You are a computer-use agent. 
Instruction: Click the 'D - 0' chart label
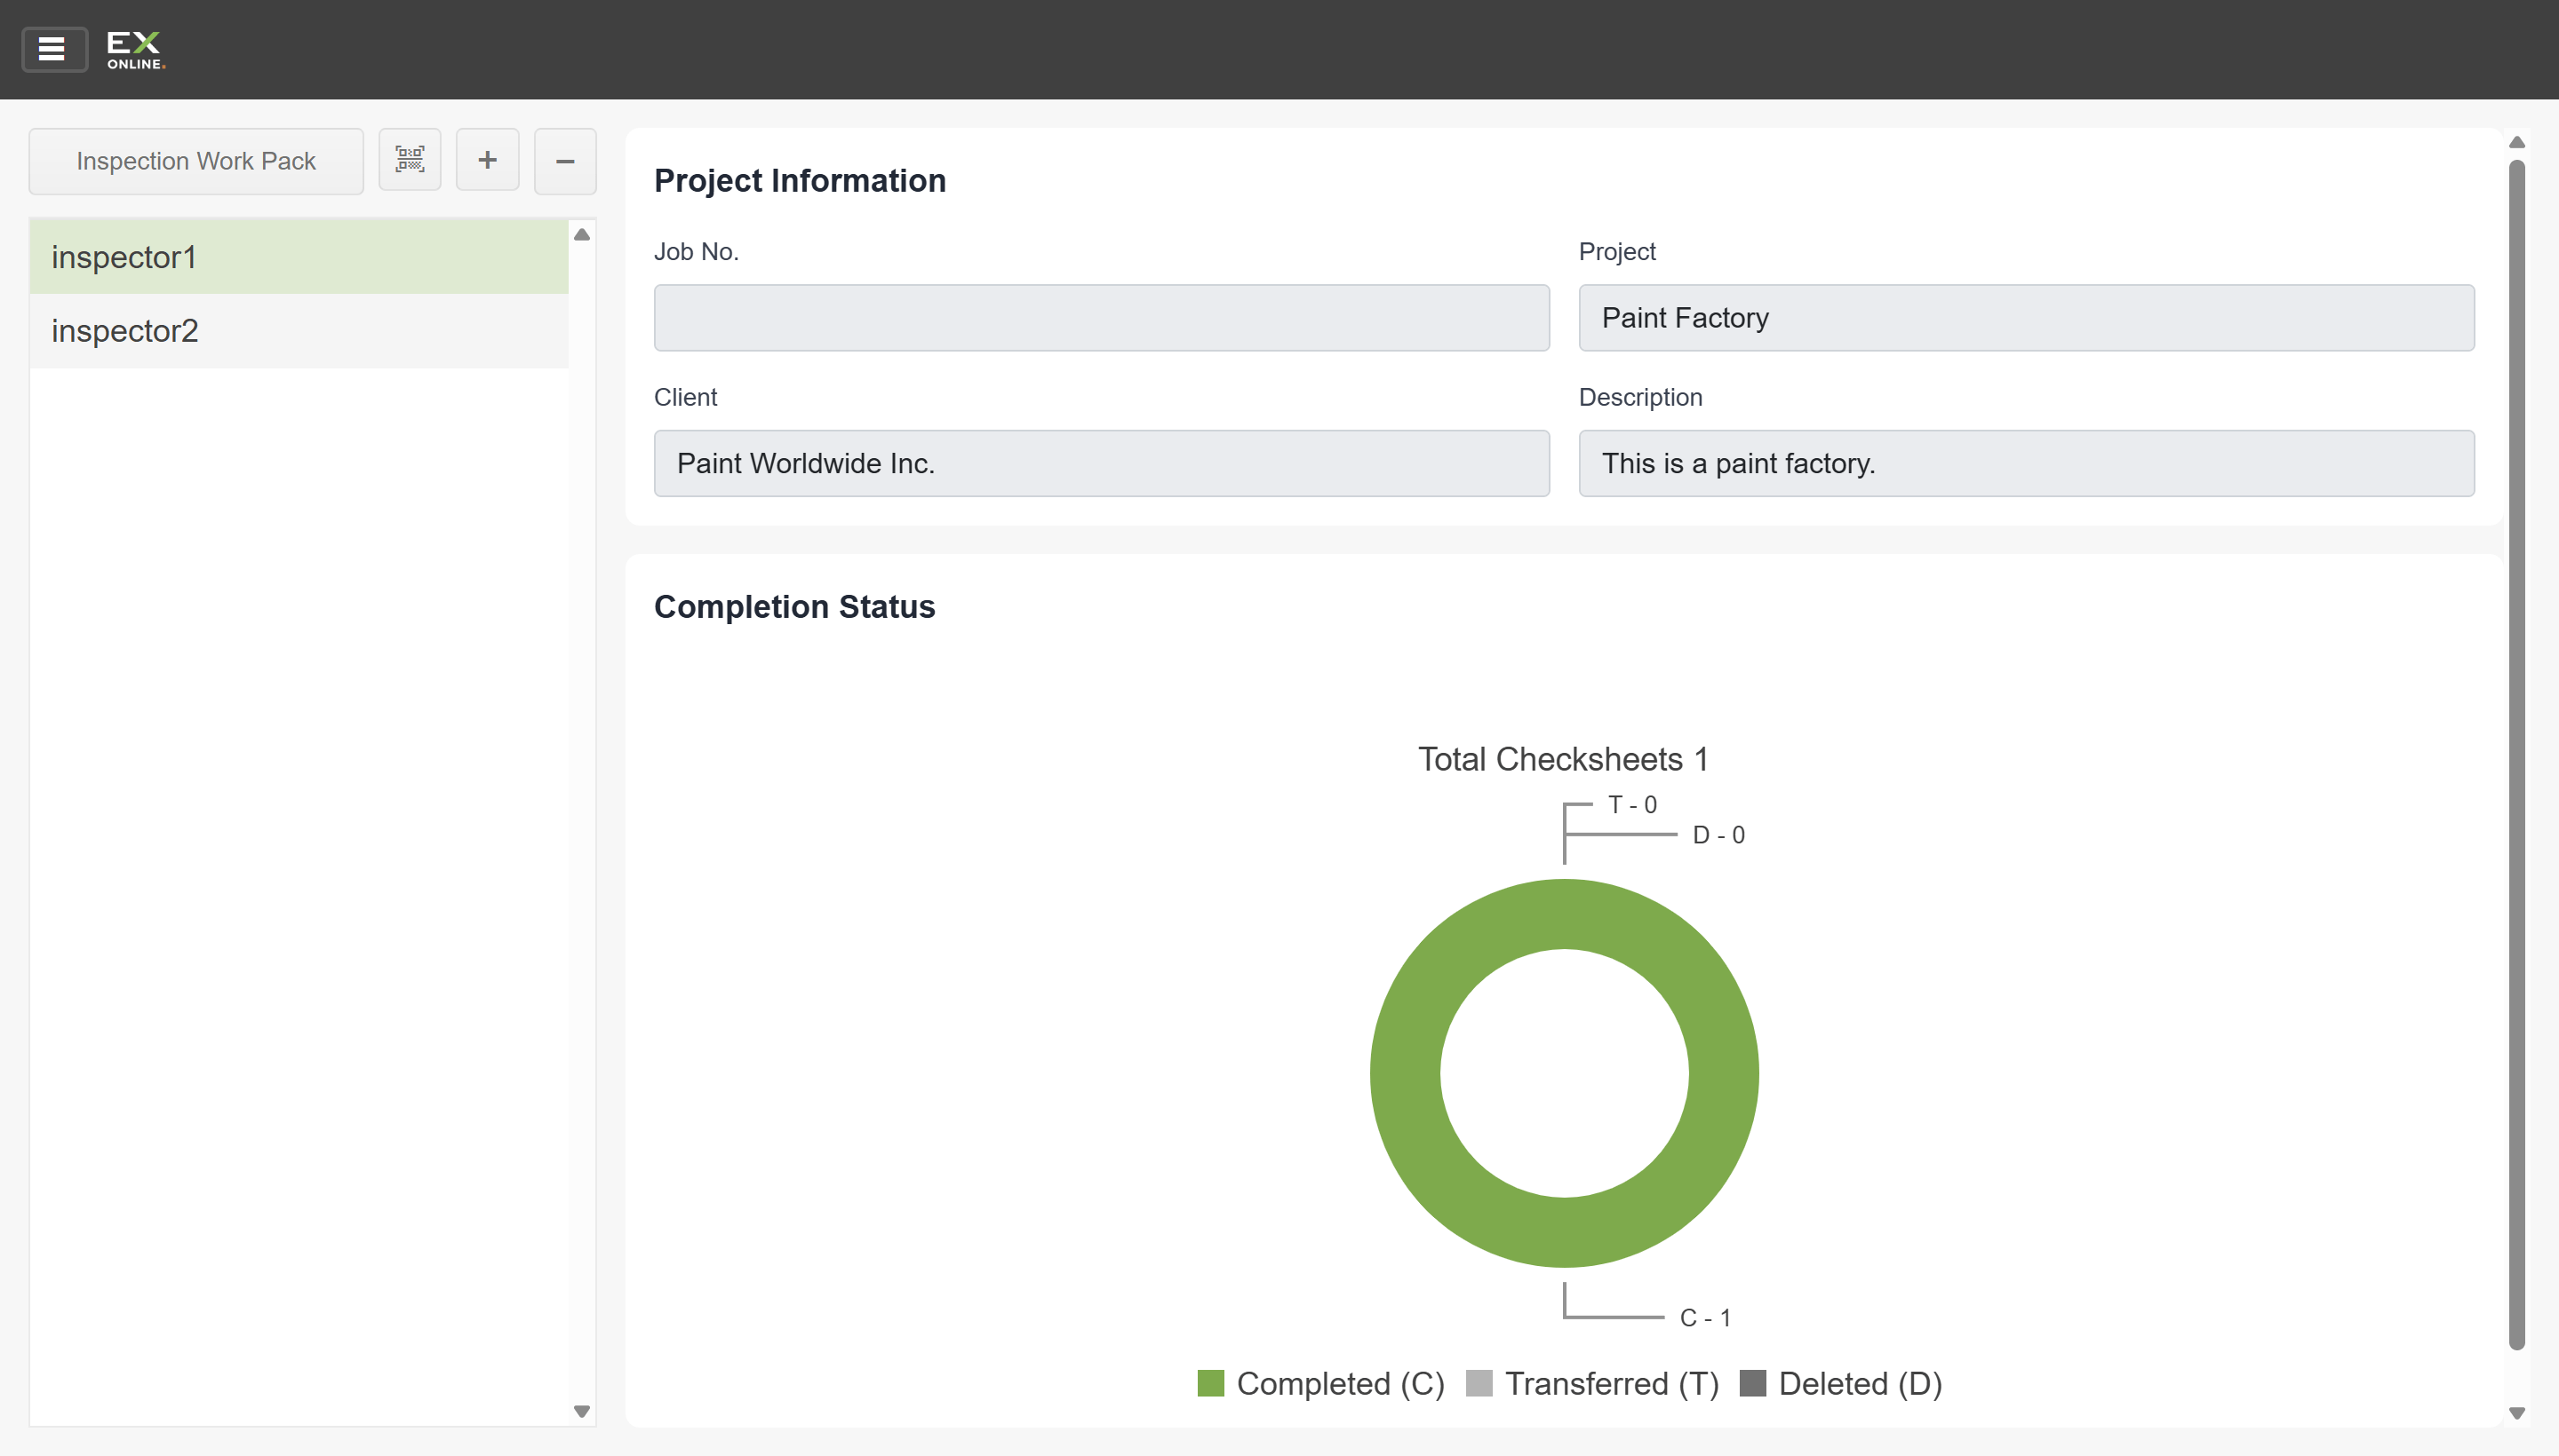(1718, 835)
